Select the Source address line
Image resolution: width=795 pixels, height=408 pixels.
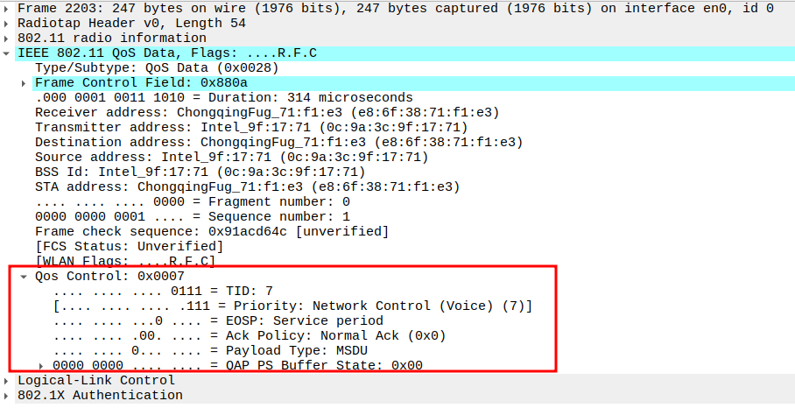pos(231,157)
